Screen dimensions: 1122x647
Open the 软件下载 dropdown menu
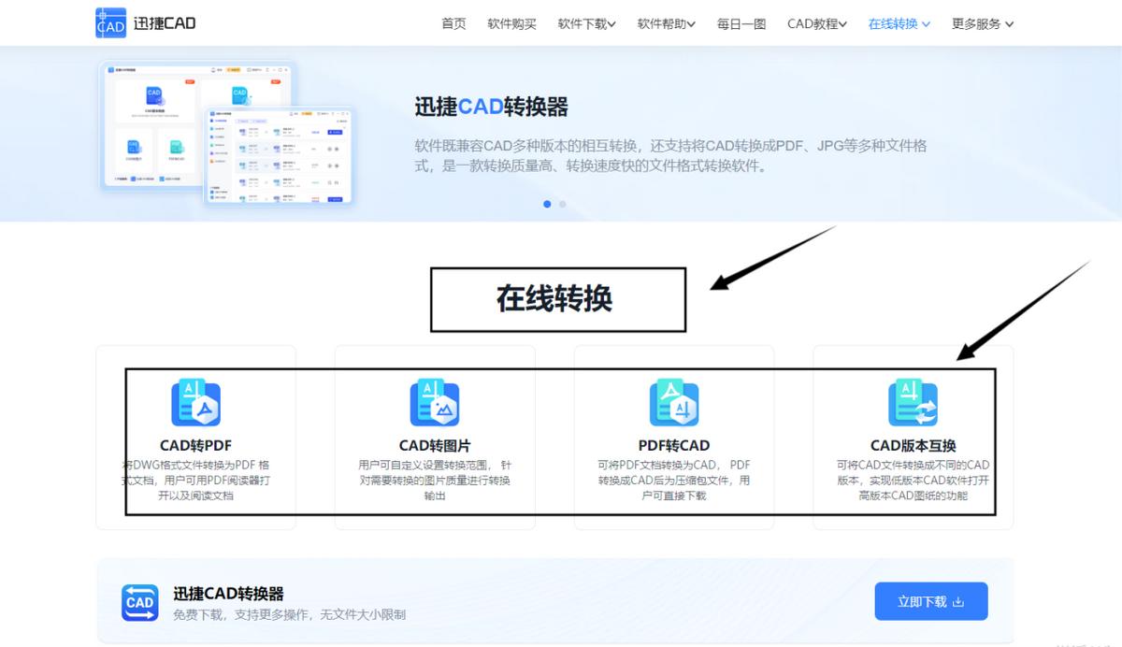click(x=585, y=23)
